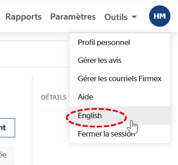Click the highlighted row right of English
Viewport: 178px width, 165px height.
tap(148, 115)
